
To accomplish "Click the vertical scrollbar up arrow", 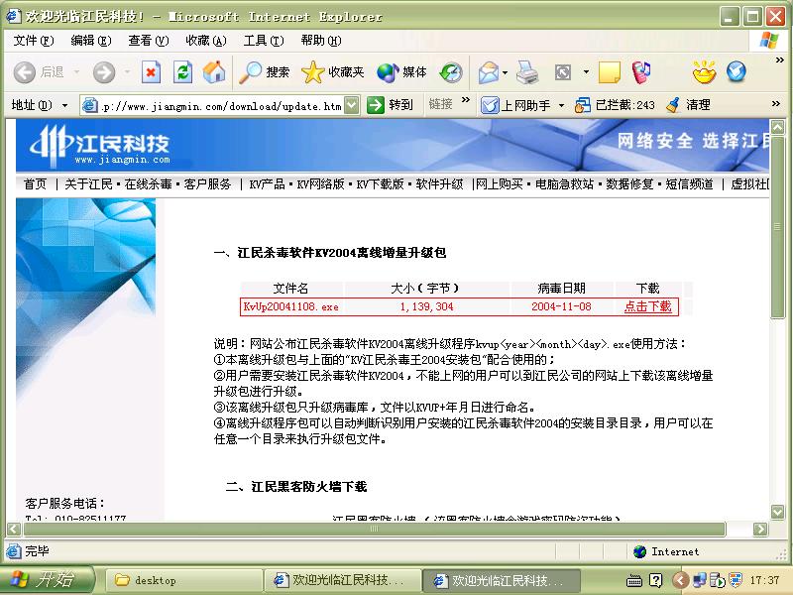I will pyautogui.click(x=777, y=127).
